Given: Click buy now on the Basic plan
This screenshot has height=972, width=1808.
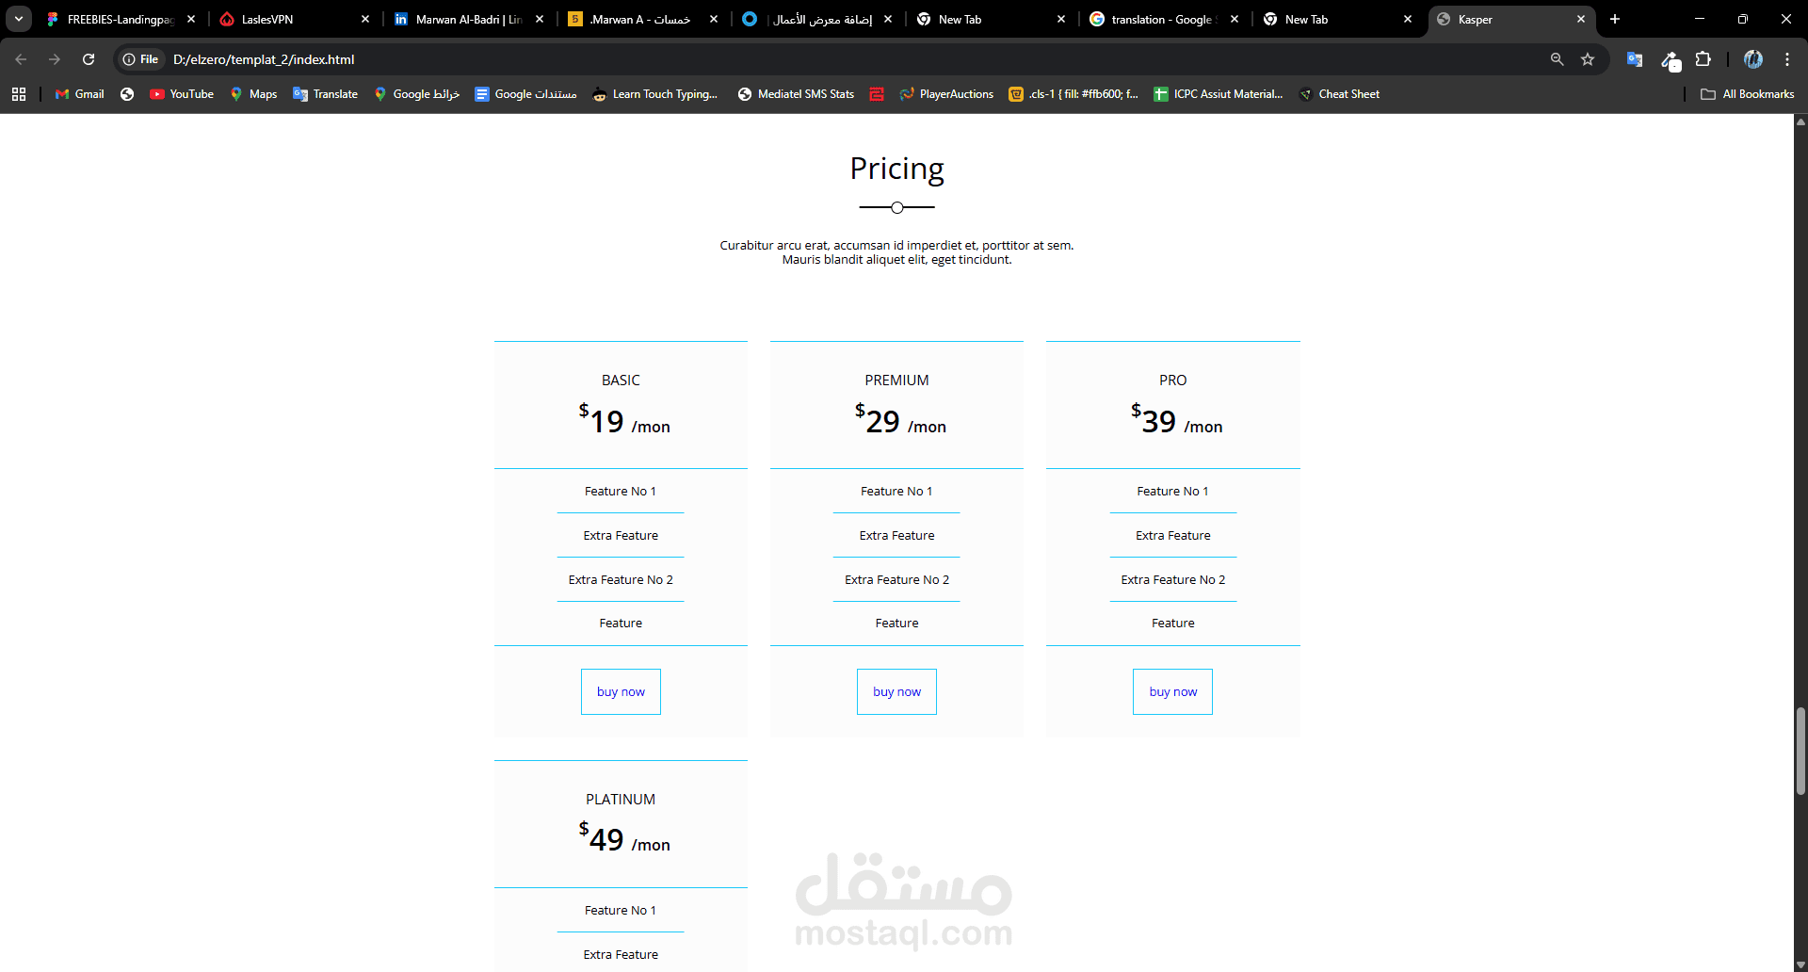Looking at the screenshot, I should tap(621, 691).
